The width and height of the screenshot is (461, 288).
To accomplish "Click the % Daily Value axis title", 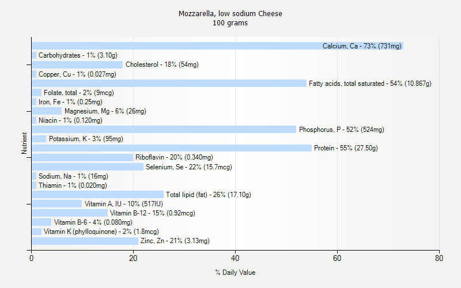I will [235, 272].
